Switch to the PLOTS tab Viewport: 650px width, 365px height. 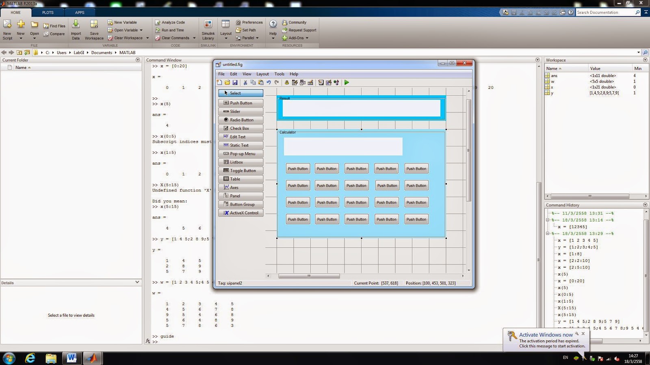pyautogui.click(x=48, y=13)
